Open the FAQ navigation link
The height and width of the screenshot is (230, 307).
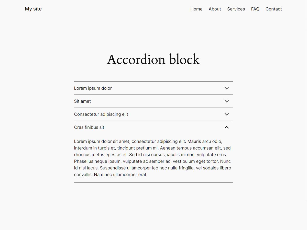[255, 9]
